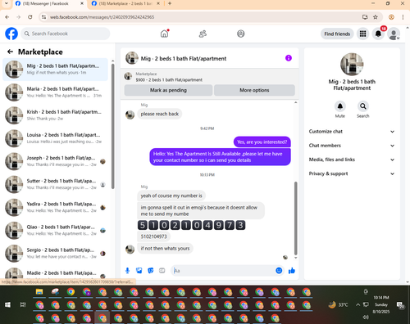Click the Search Facebook field
The image size is (410, 324).
(66, 34)
